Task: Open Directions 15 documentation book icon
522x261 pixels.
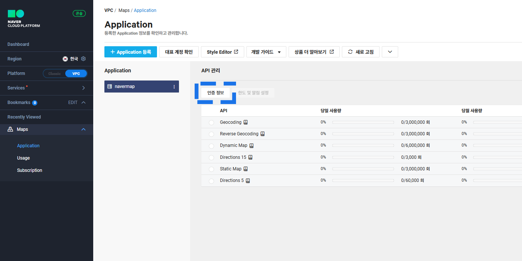Action: (x=250, y=157)
